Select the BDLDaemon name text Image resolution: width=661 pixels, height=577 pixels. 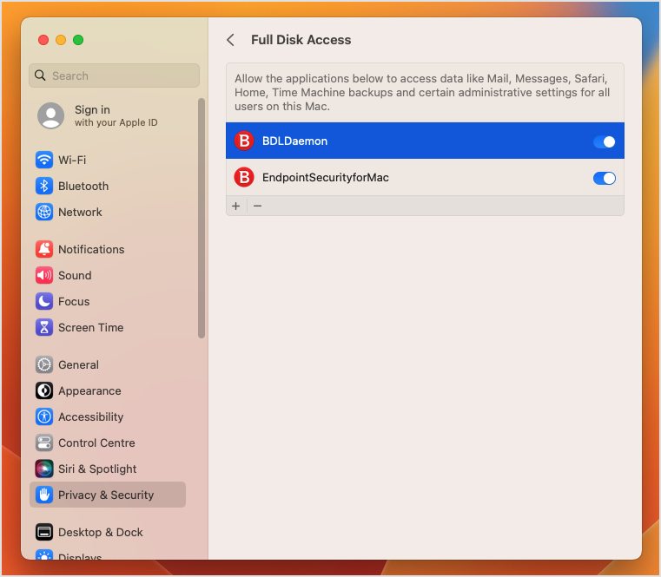click(x=294, y=141)
